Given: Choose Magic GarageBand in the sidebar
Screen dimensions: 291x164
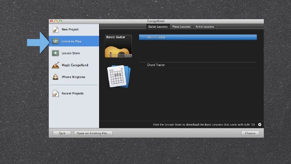Looking at the screenshot, I should point(74,65).
